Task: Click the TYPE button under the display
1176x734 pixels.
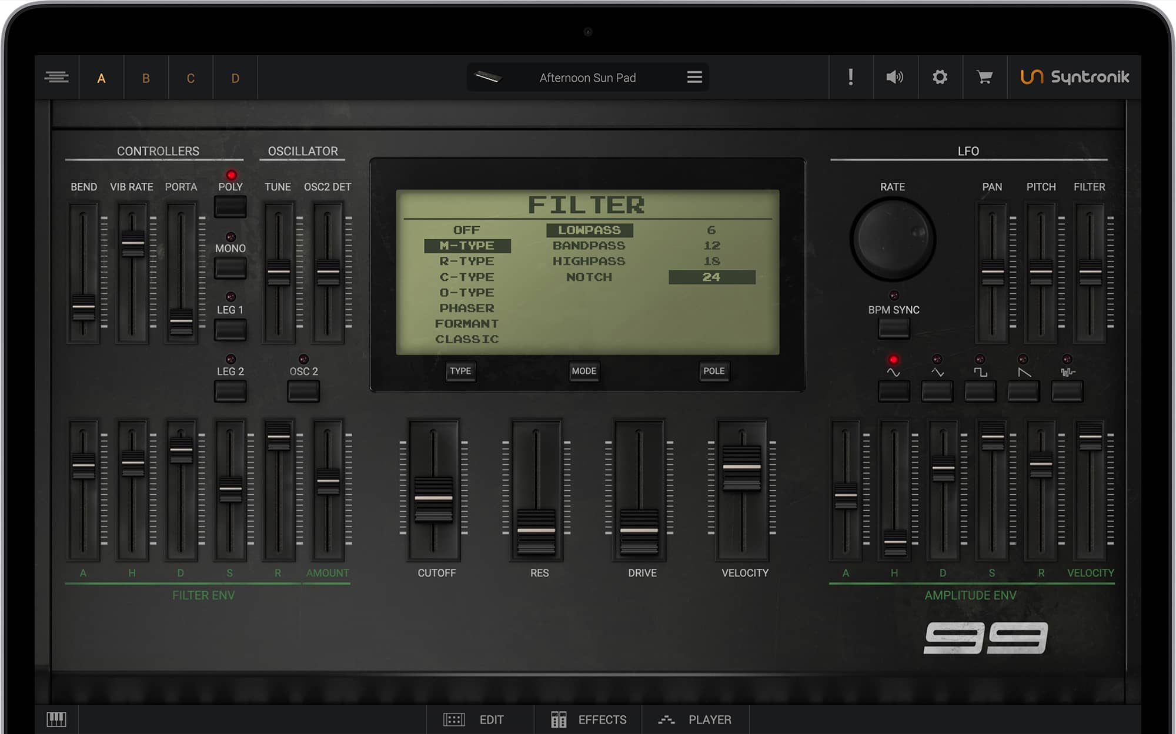Action: tap(460, 371)
